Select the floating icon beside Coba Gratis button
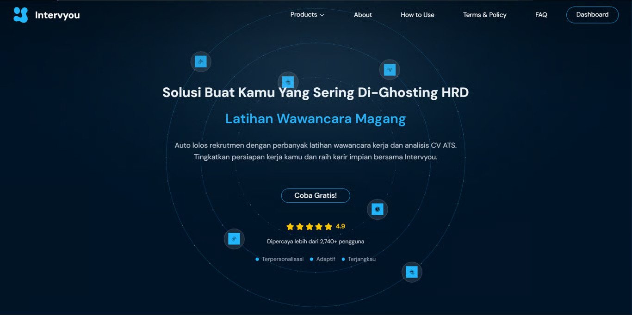Viewport: 632px width, 315px height. coord(378,209)
